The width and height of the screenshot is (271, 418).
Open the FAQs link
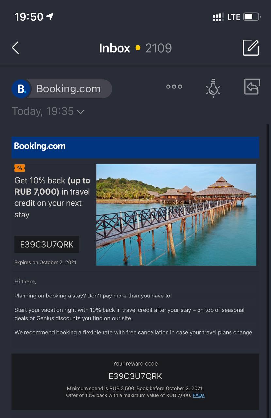[199, 395]
